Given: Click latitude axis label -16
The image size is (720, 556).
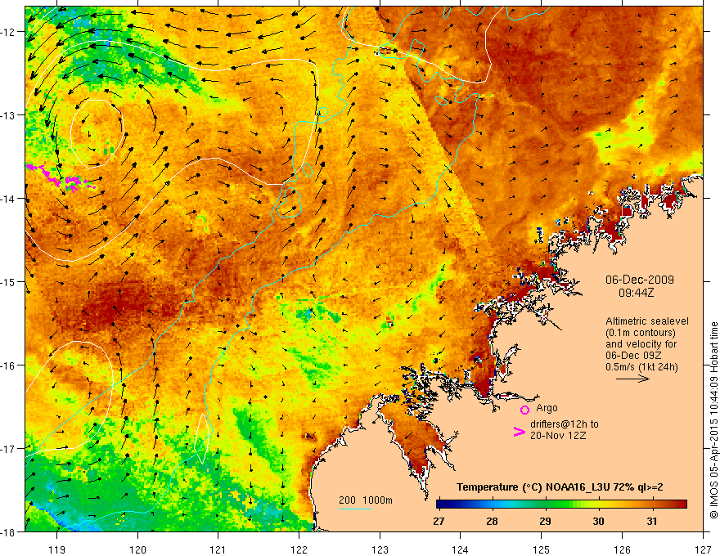Looking at the screenshot, I should [x=8, y=365].
